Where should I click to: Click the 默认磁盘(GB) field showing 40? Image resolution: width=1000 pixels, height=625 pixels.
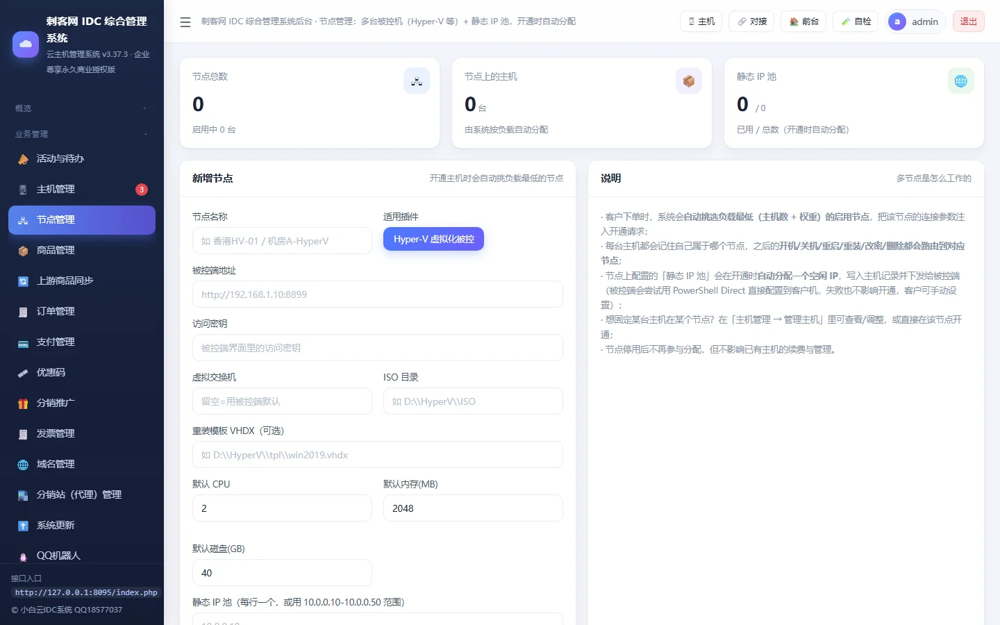click(282, 573)
